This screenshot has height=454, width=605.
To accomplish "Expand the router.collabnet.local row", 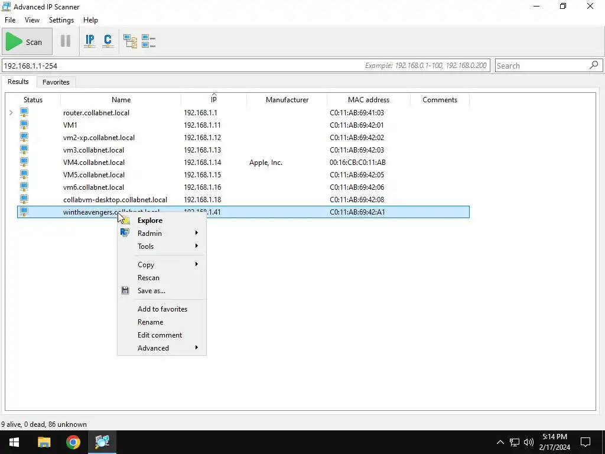I will [x=11, y=112].
